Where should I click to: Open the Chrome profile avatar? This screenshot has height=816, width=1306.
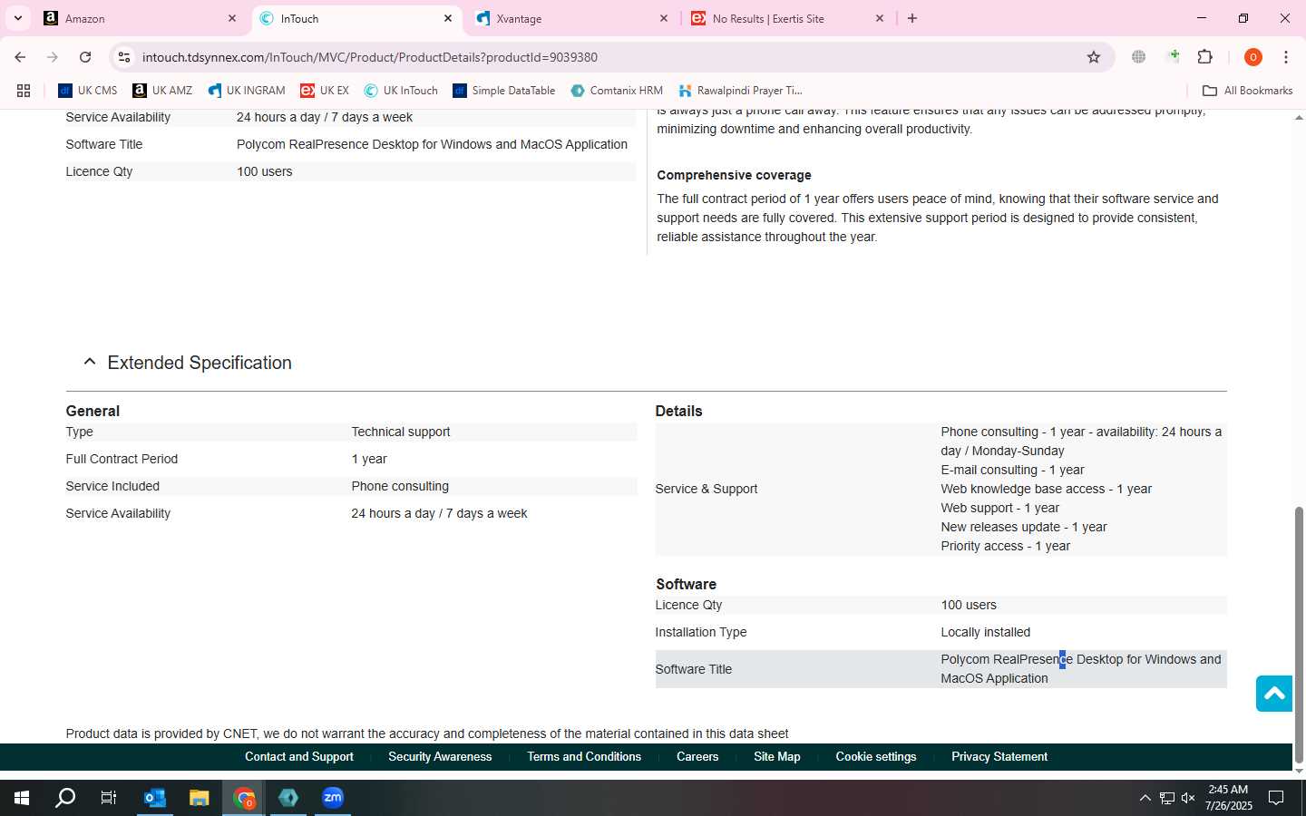1252,57
